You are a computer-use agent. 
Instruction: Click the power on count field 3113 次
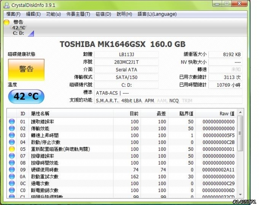tap(225, 77)
